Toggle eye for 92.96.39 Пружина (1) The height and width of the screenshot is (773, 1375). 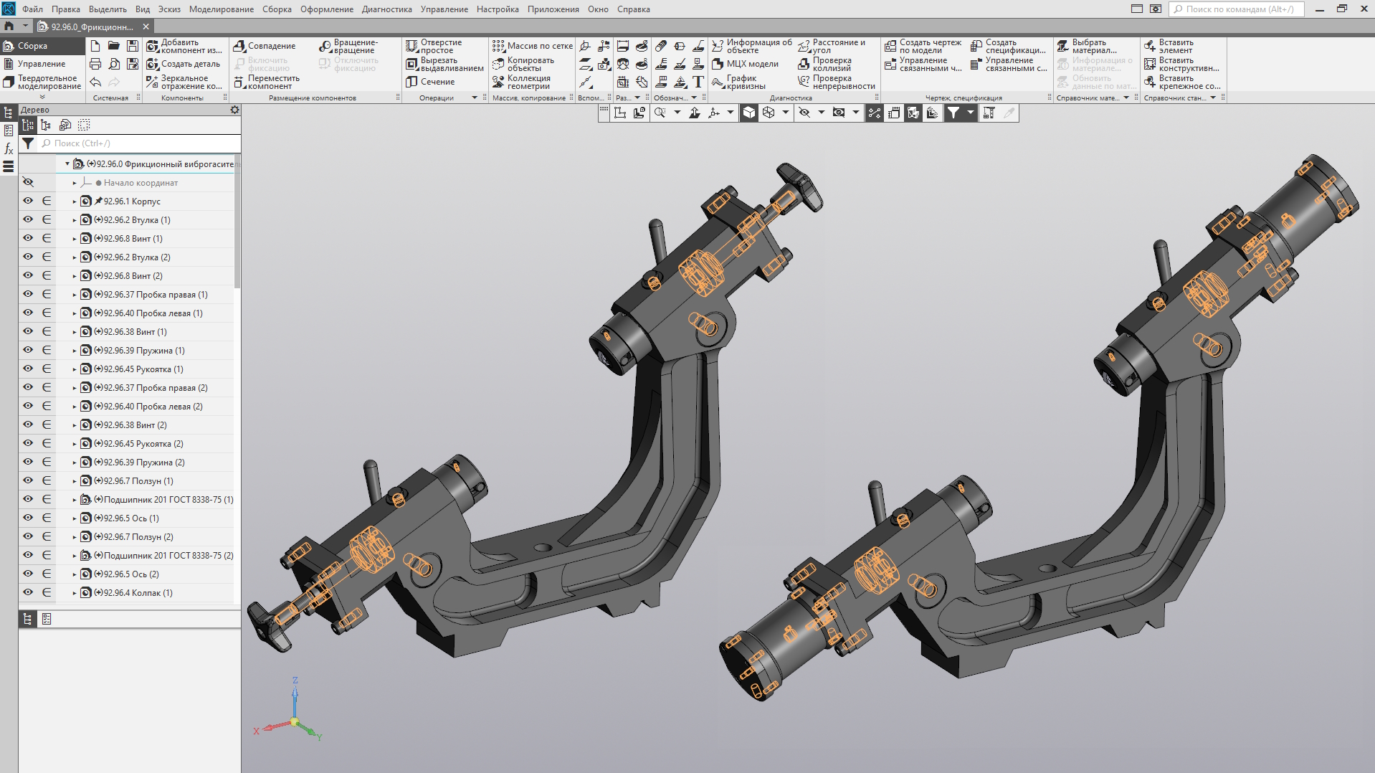[x=28, y=350]
